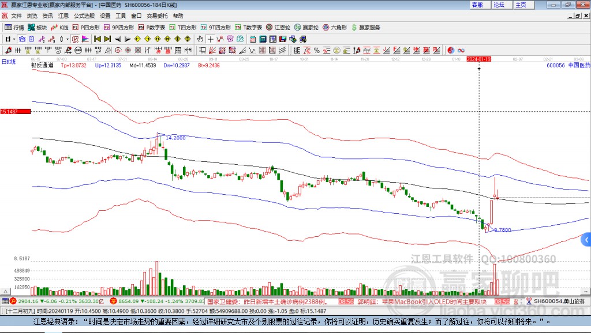
Task: Click the up triangle below volume axis
Action: [x=5, y=292]
